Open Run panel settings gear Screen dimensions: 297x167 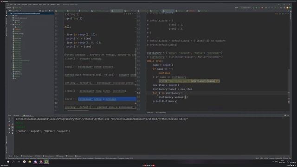pos(285,116)
